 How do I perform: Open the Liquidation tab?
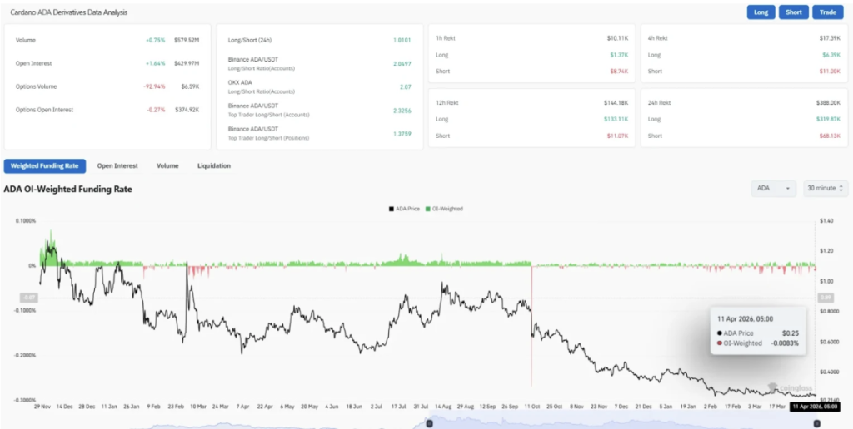[214, 166]
